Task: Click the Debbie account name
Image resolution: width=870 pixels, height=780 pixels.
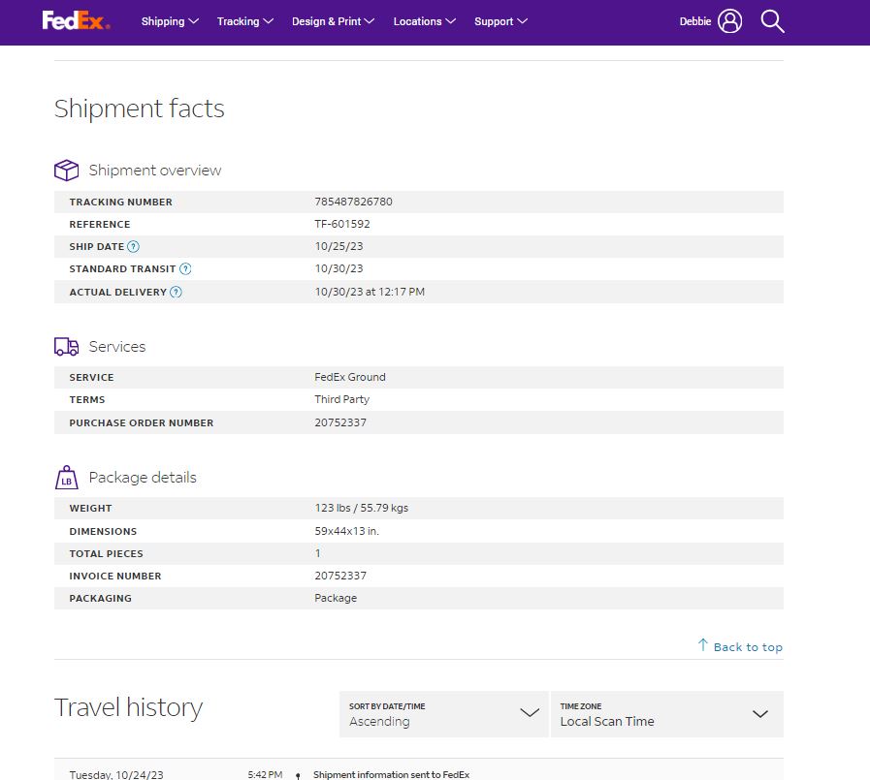Action: pyautogui.click(x=695, y=21)
